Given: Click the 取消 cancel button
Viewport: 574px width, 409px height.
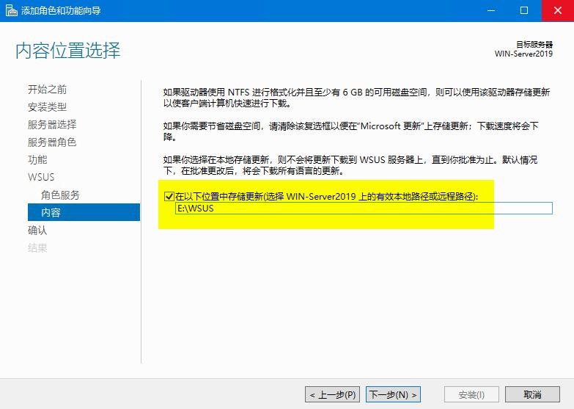Looking at the screenshot, I should pos(532,395).
